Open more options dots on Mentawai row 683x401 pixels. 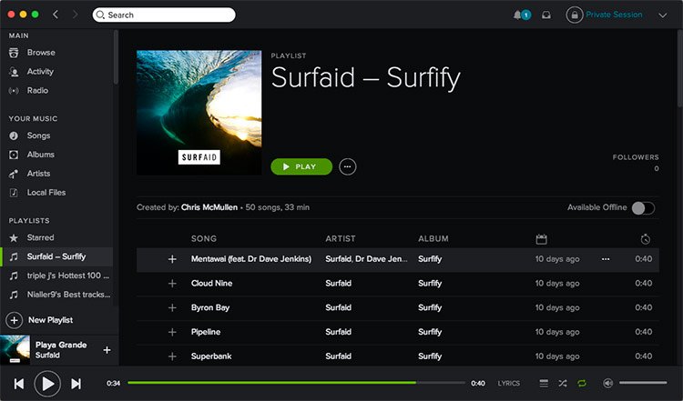point(606,259)
